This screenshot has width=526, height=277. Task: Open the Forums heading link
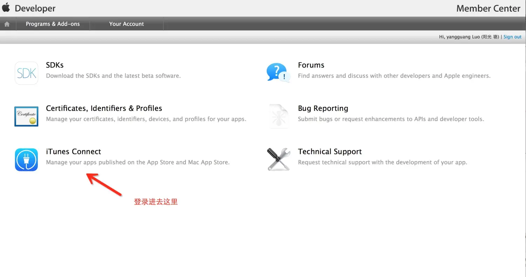(x=311, y=65)
